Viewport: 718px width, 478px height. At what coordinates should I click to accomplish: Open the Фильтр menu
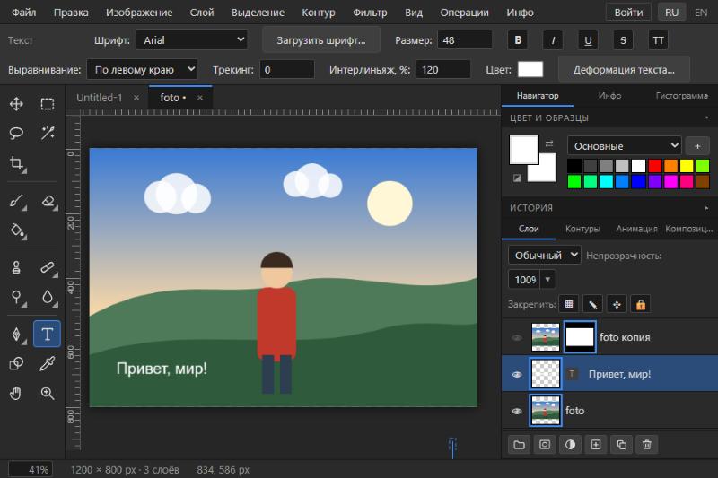click(370, 13)
